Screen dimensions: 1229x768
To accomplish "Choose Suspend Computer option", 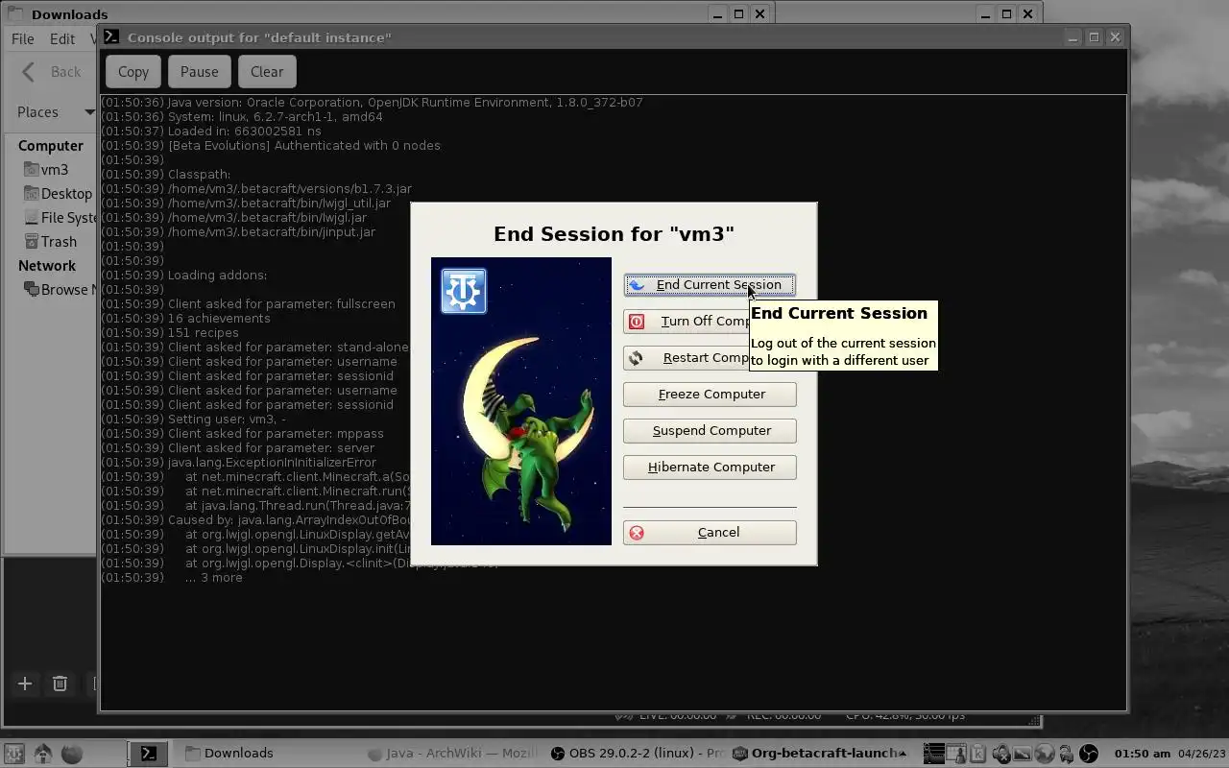I will [x=710, y=431].
